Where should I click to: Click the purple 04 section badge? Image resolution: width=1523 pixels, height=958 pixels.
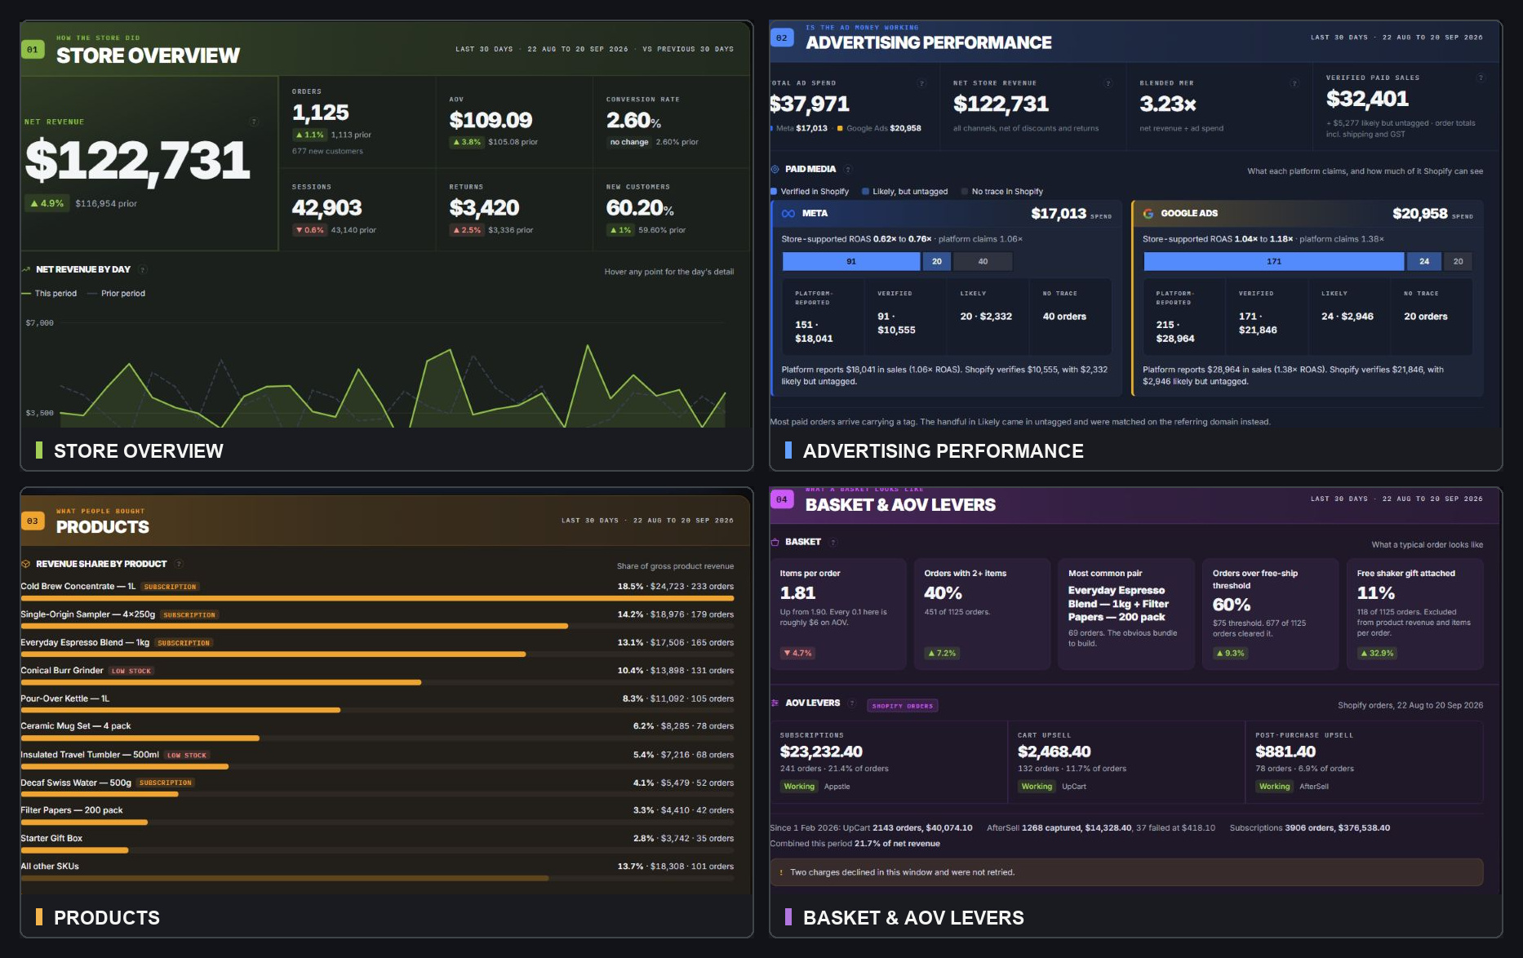[782, 499]
